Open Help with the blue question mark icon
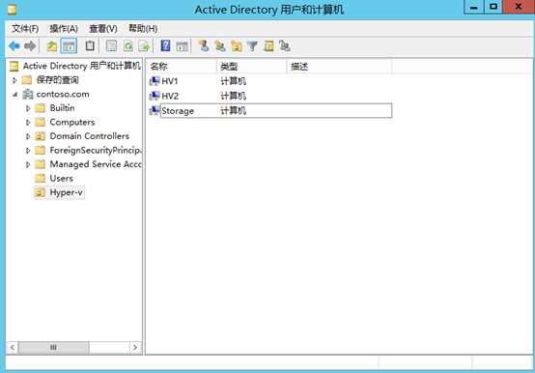This screenshot has height=373, width=535. (165, 46)
